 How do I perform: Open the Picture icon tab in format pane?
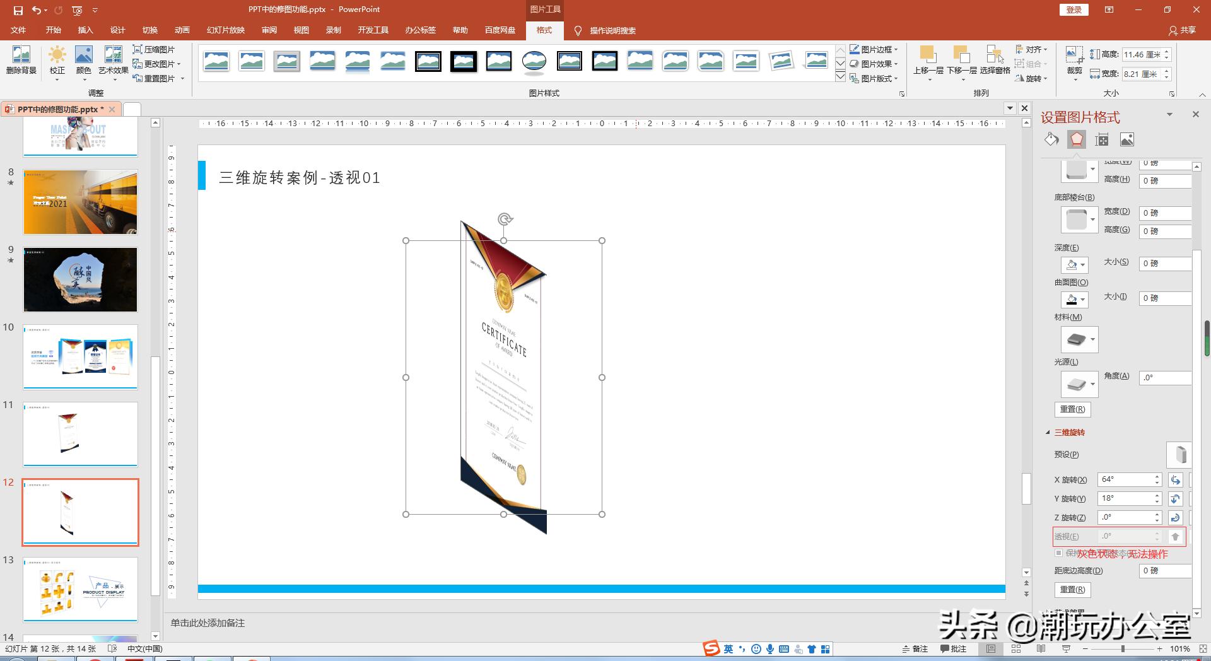(1127, 139)
